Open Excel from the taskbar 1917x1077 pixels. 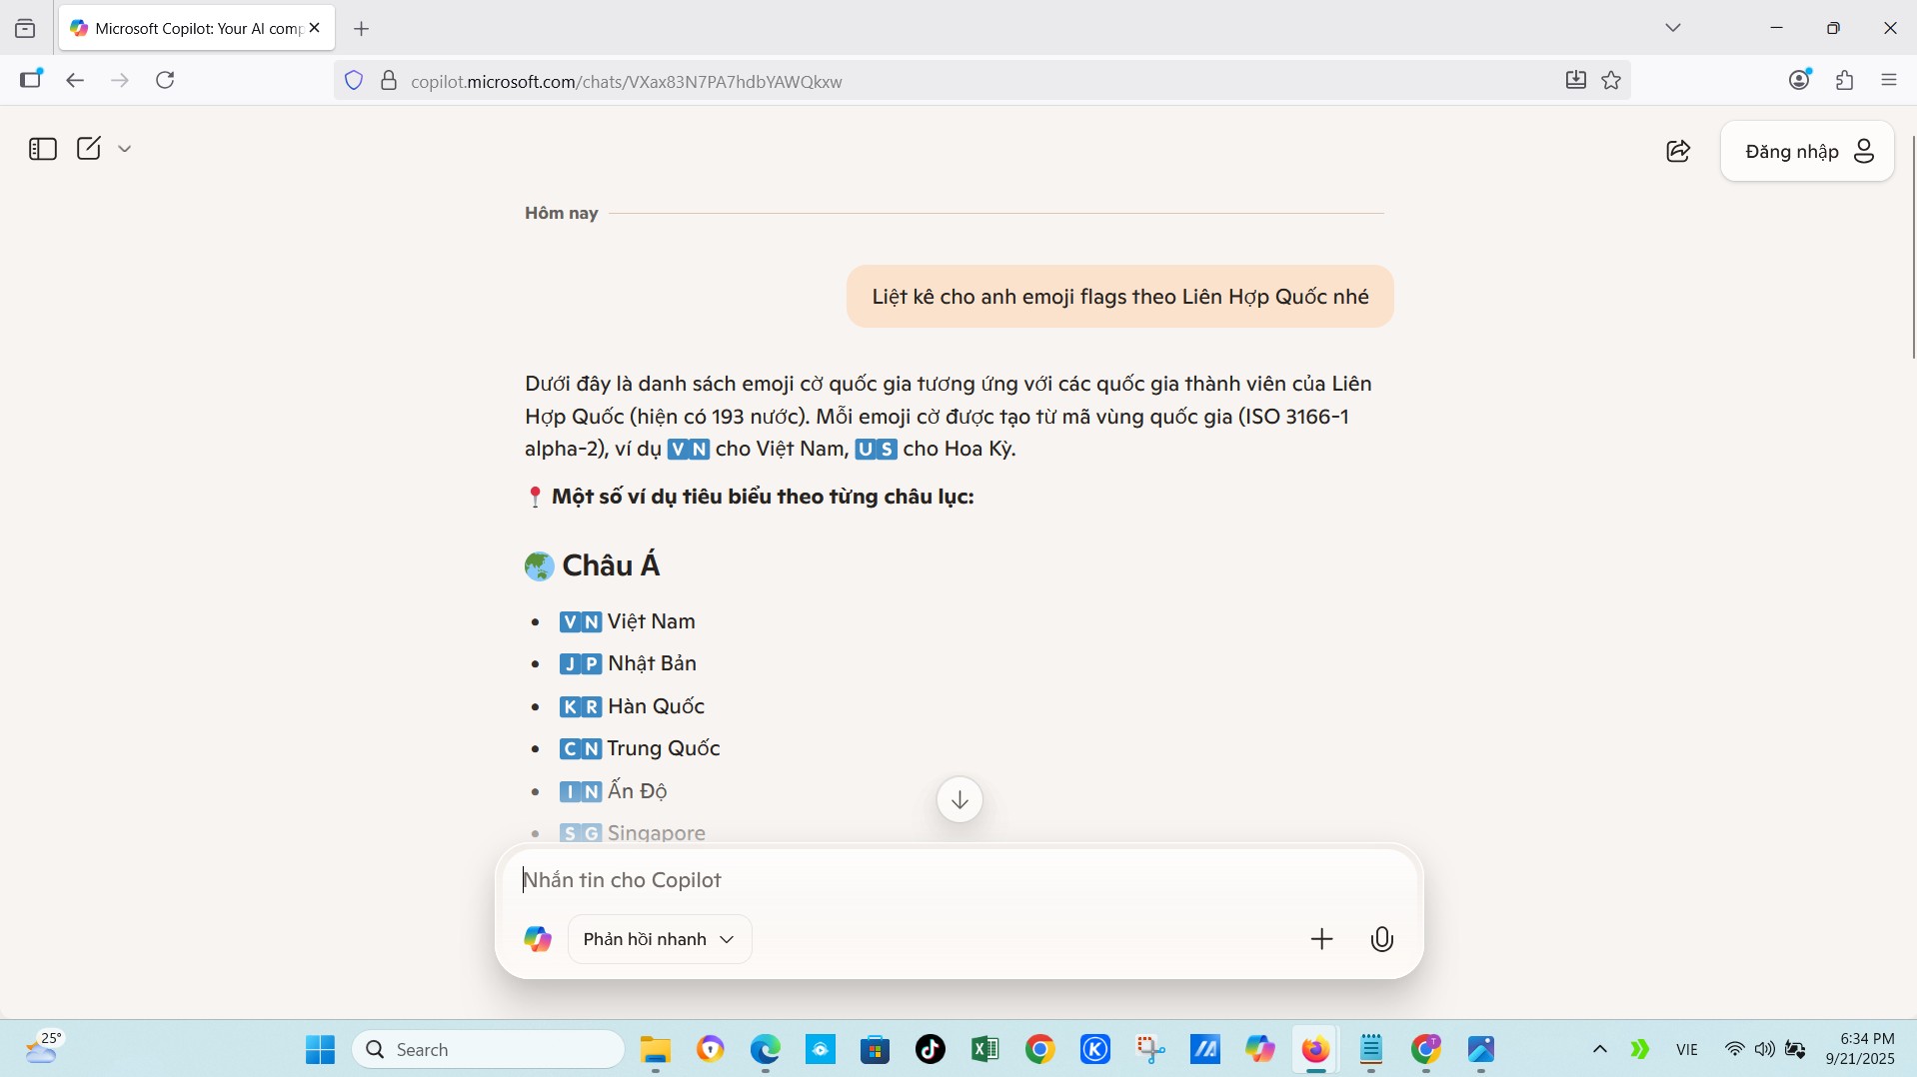[985, 1049]
